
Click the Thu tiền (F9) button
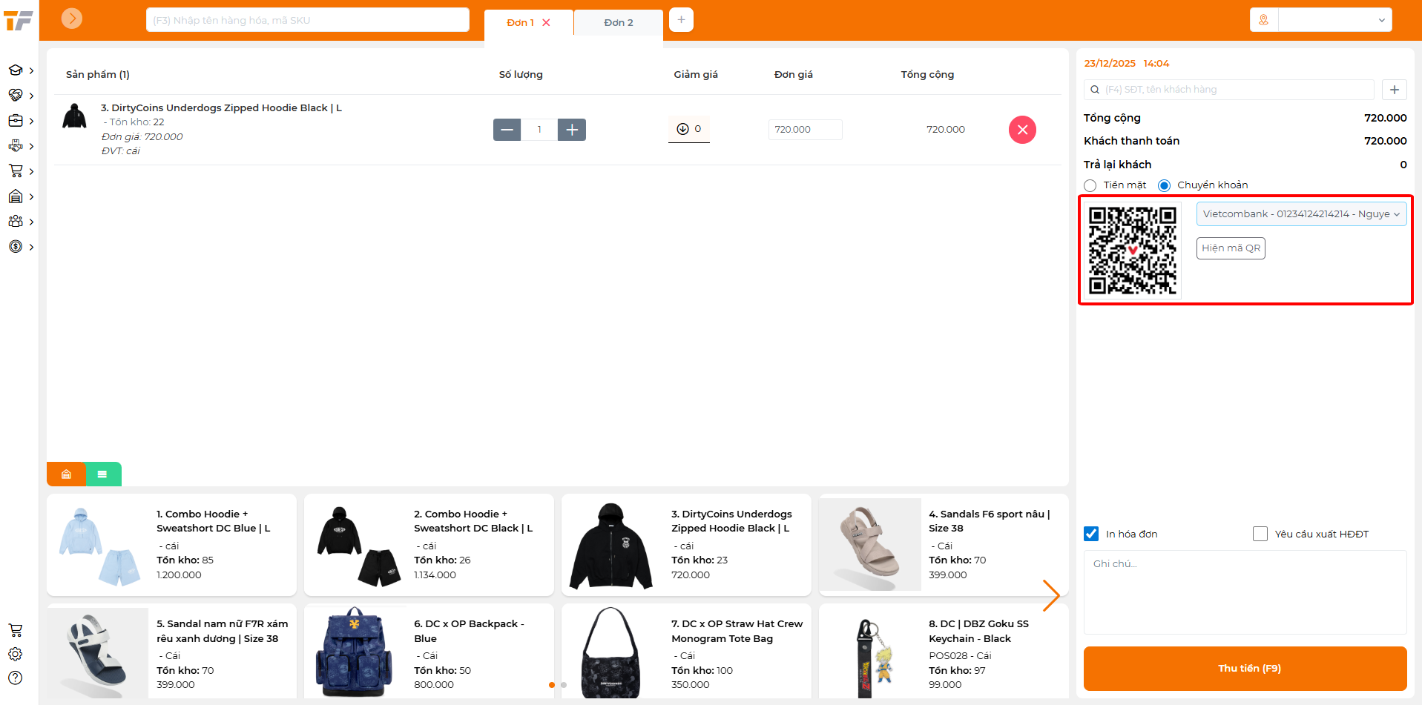coord(1245,669)
